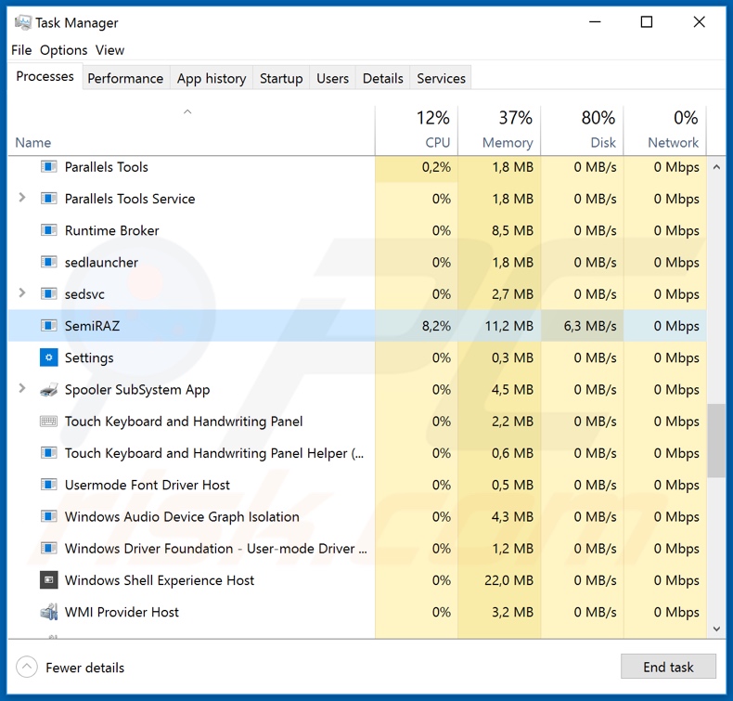Collapse view using Fewer details arrow icon
The image size is (733, 701).
click(x=27, y=667)
